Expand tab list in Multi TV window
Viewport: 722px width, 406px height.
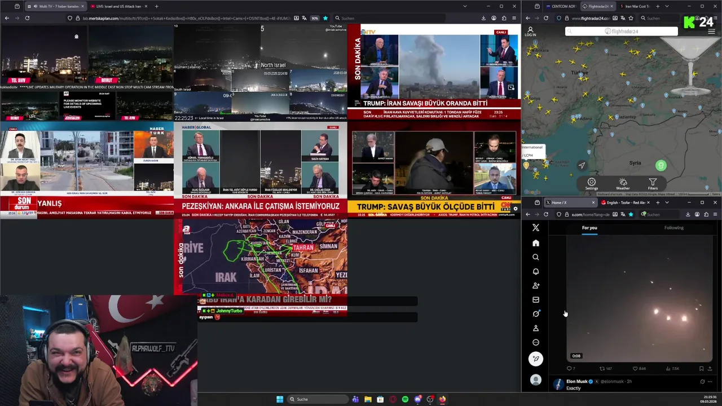coord(465,6)
